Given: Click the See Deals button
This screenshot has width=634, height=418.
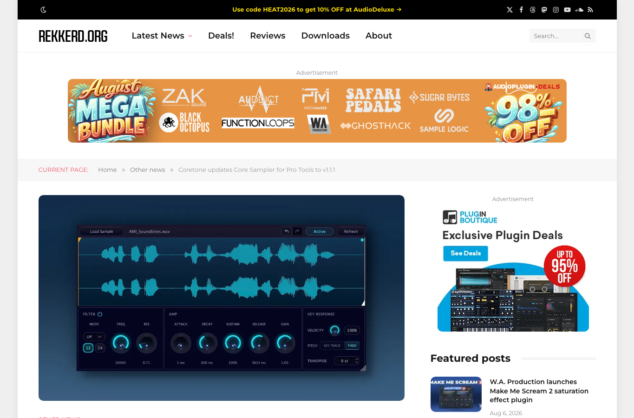Looking at the screenshot, I should (465, 253).
